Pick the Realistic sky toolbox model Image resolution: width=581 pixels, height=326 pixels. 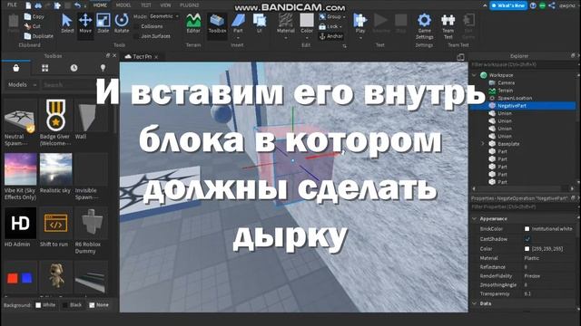(x=55, y=174)
